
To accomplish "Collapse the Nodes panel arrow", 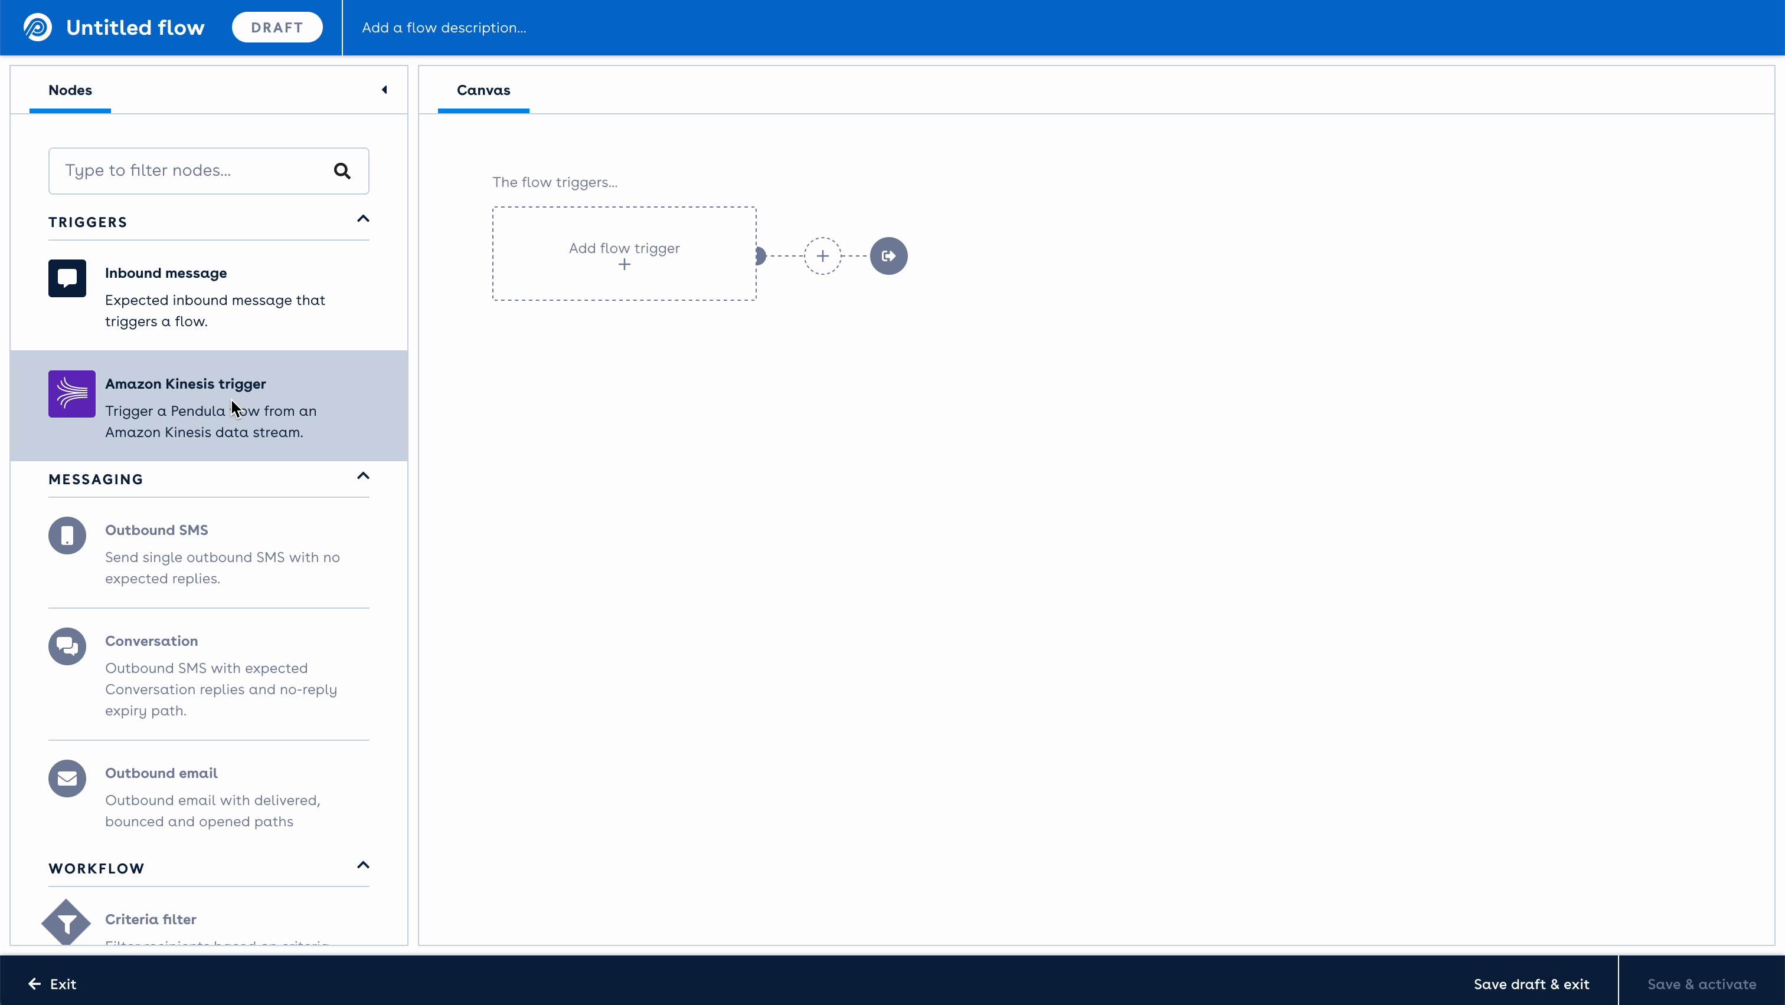I will 385,90.
